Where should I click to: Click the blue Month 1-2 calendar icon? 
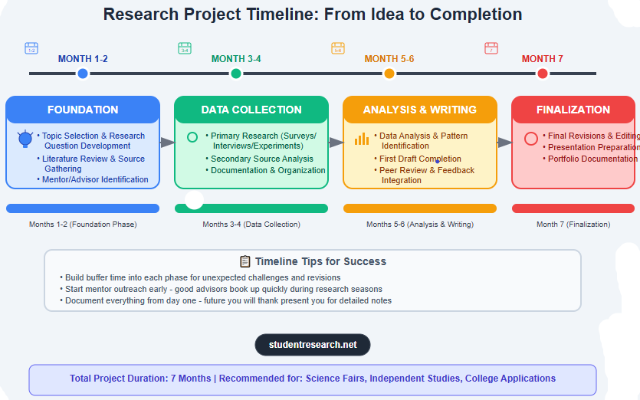click(31, 48)
